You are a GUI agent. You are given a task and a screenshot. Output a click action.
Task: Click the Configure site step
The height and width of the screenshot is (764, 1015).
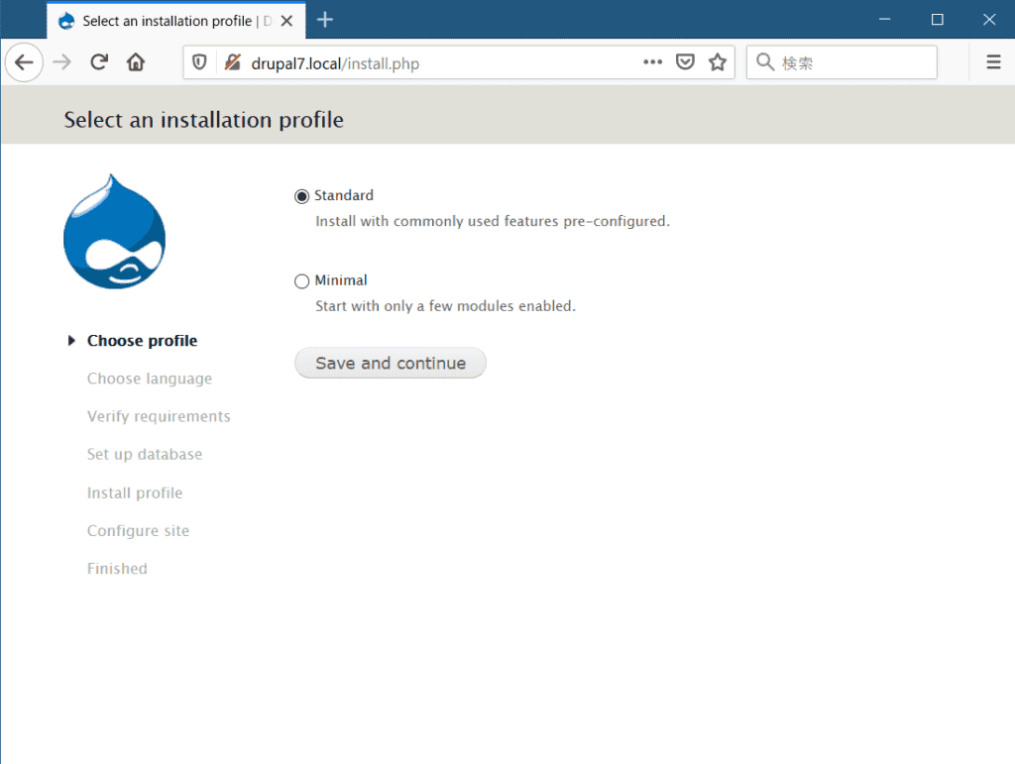[138, 530]
